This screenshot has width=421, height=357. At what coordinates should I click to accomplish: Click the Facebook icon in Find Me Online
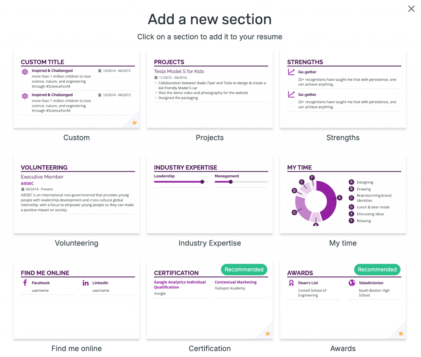[x=25, y=283]
